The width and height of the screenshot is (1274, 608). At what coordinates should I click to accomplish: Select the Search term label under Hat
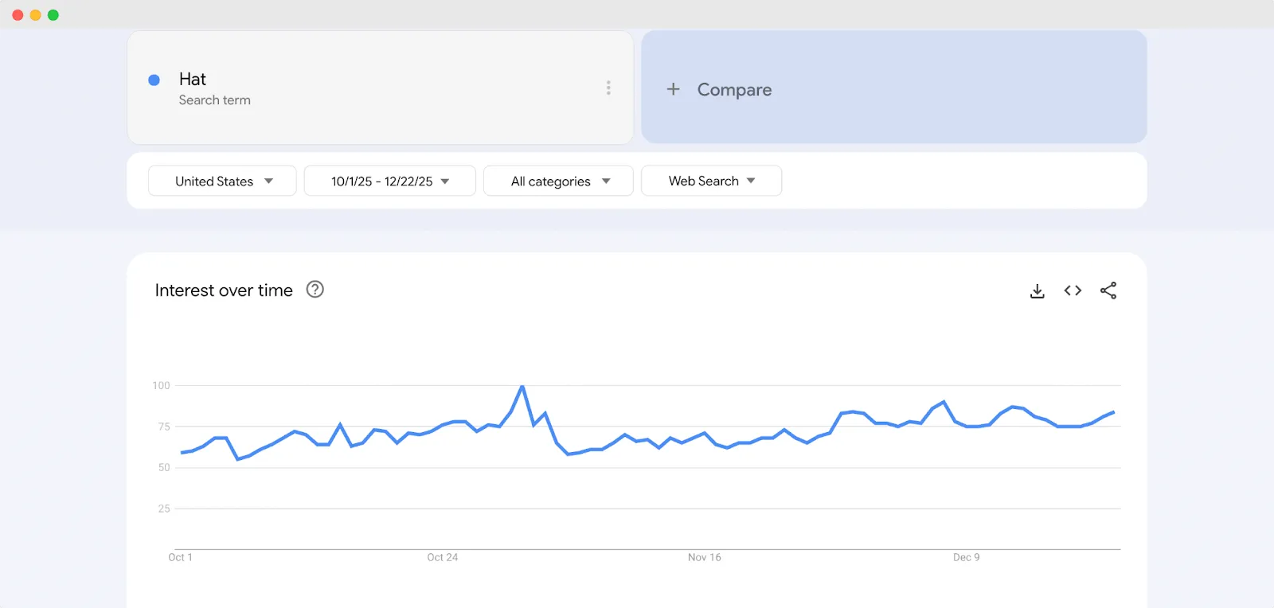click(215, 100)
